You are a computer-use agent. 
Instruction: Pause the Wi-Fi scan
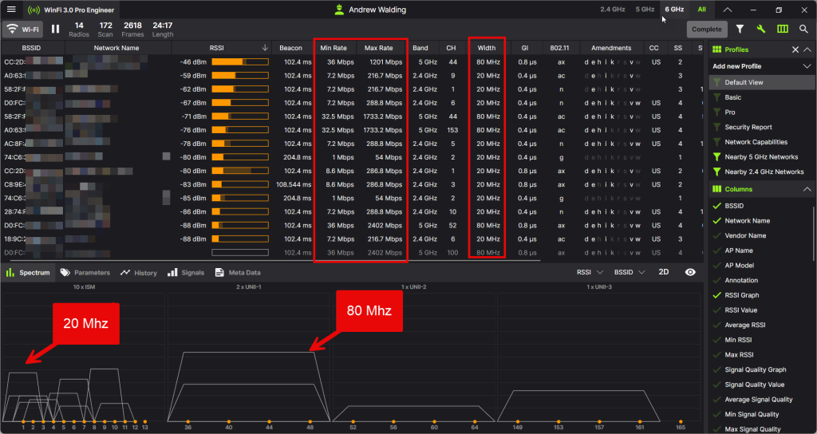pyautogui.click(x=56, y=30)
